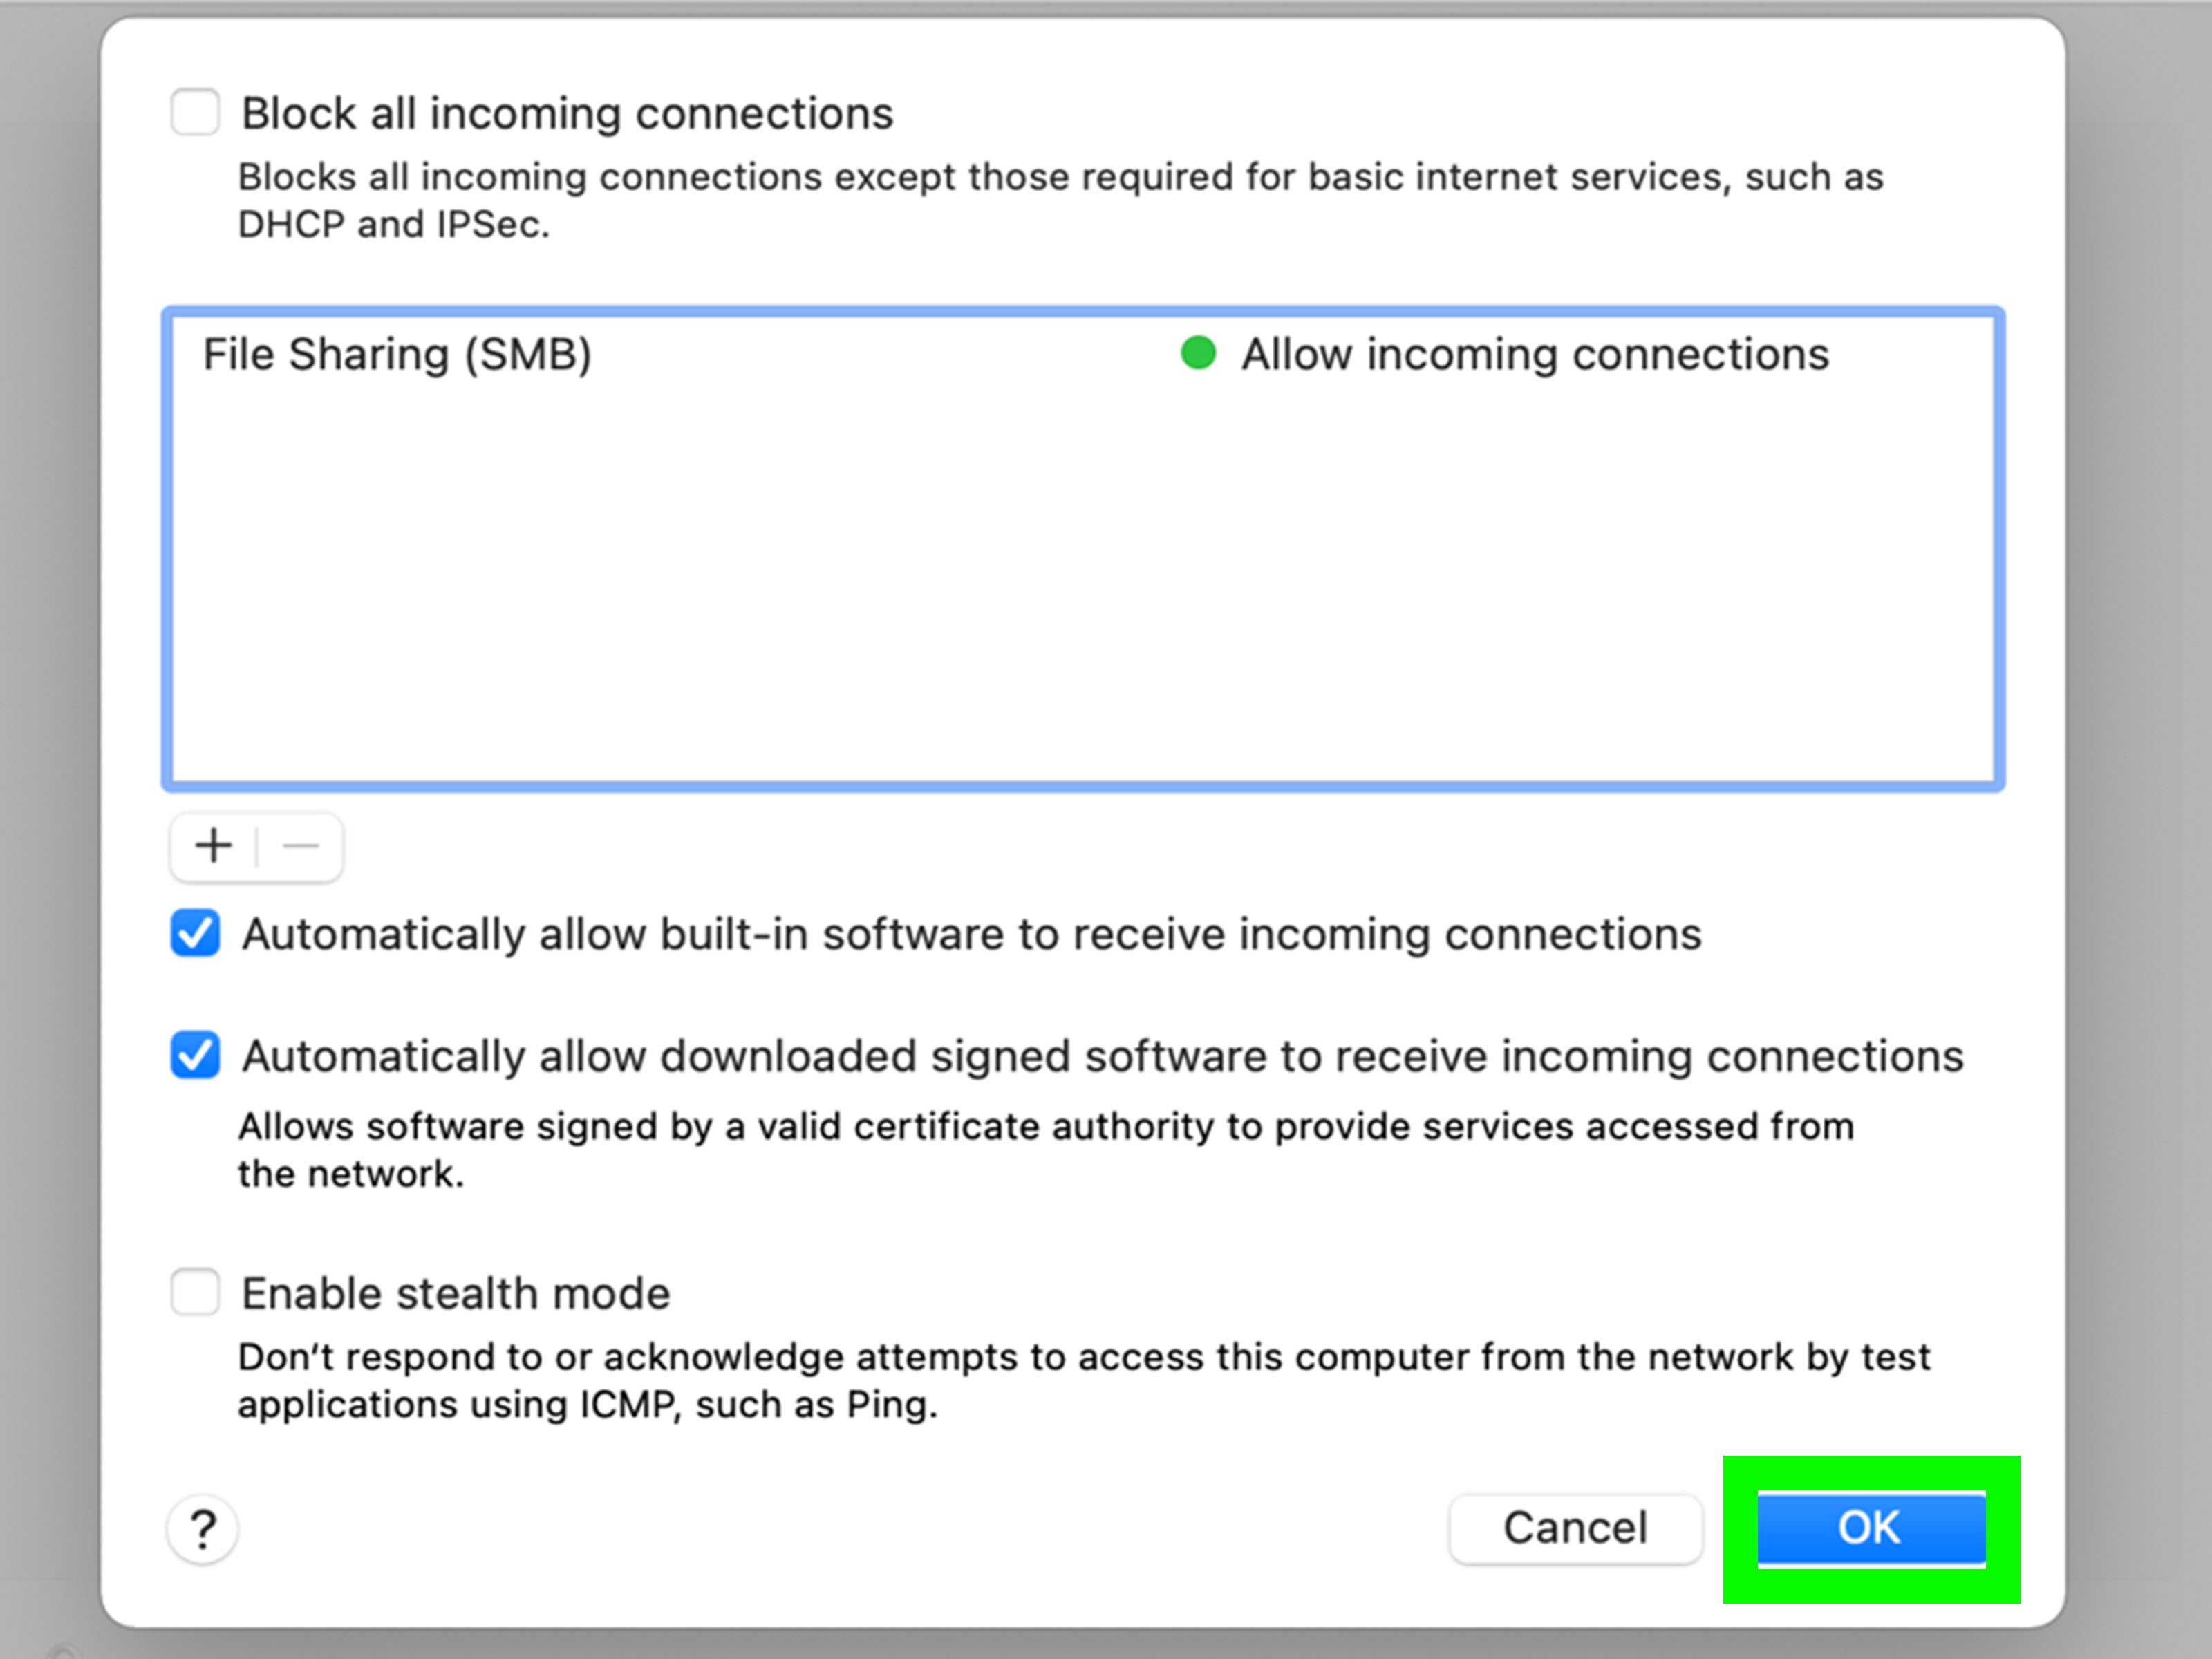Uncheck automatically allow built-in software checkbox

tap(195, 934)
